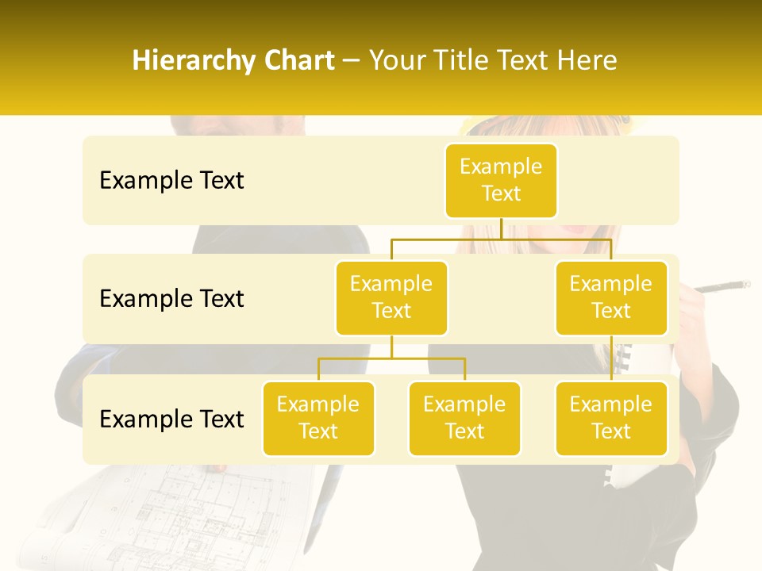Click the second row's "Example Text" label
The height and width of the screenshot is (571, 762).
(x=171, y=299)
